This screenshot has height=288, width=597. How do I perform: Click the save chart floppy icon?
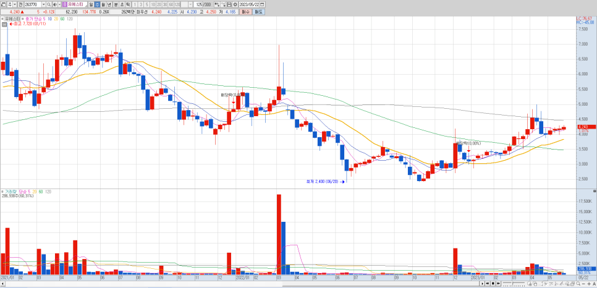click(x=229, y=4)
